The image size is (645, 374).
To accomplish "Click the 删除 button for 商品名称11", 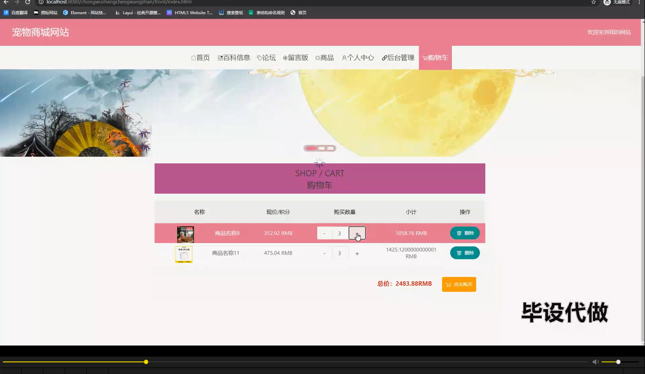I will [x=465, y=253].
